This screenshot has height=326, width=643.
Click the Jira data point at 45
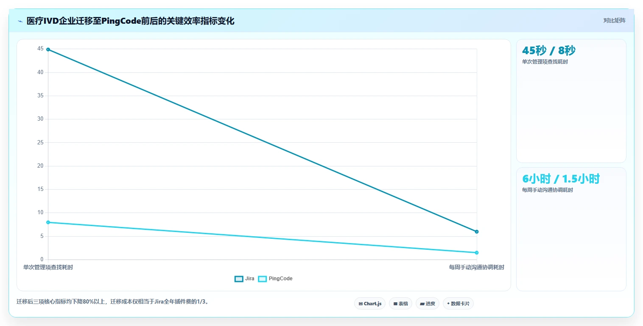coord(48,50)
